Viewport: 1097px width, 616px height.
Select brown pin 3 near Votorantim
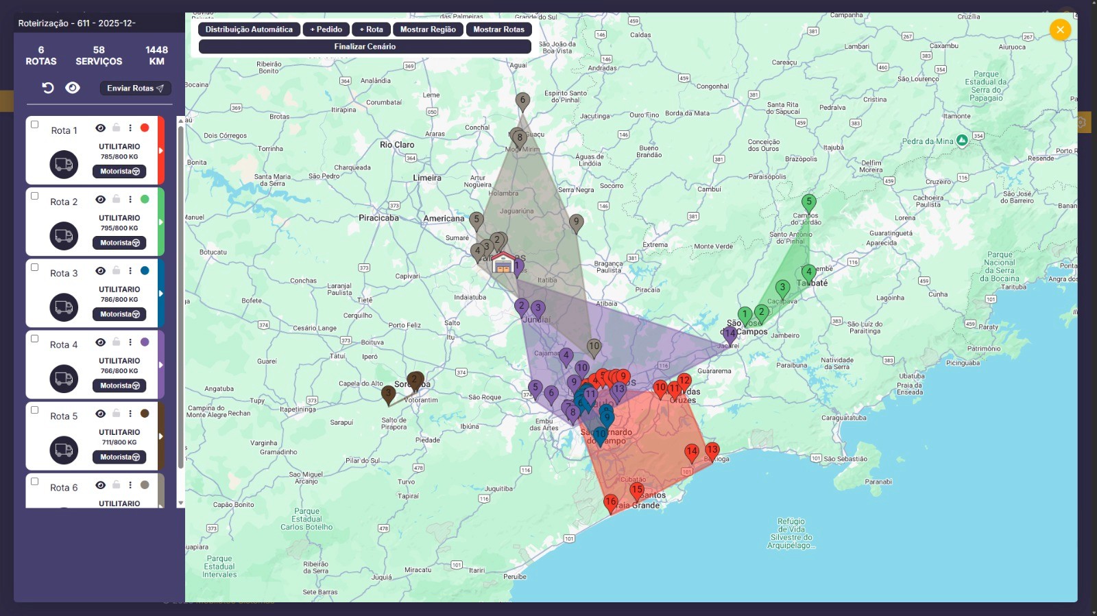388,394
